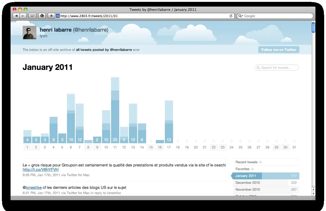Viewport: 326px width, 211px height.
Task: Click the star icon beside Favorites
Action: coord(252,169)
